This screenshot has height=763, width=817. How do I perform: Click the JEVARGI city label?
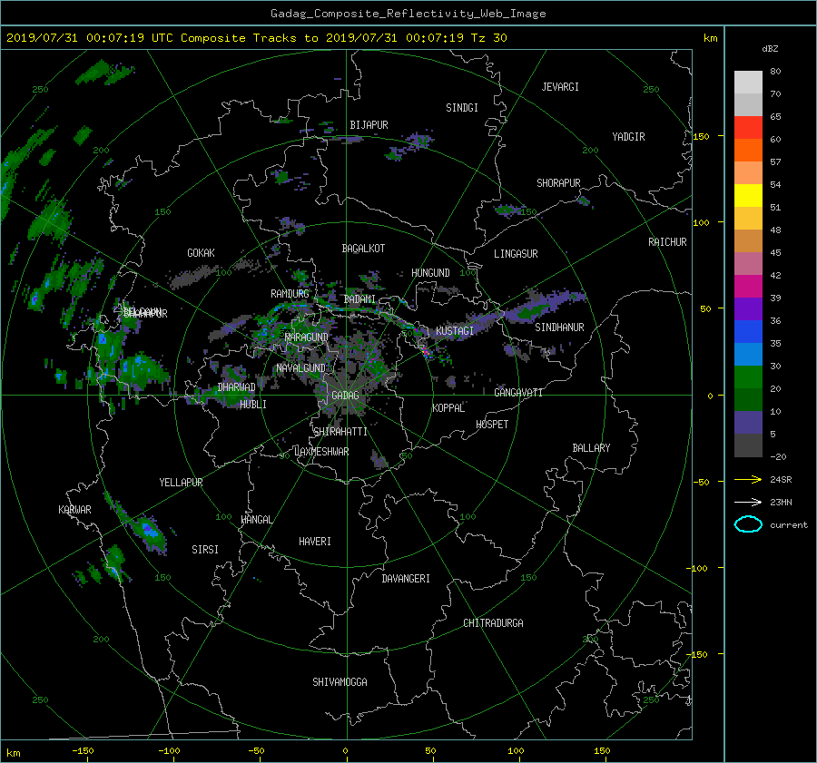pyautogui.click(x=560, y=87)
